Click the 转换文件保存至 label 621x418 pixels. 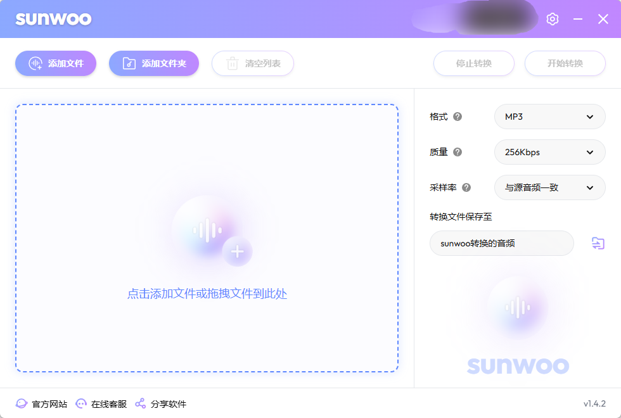461,217
